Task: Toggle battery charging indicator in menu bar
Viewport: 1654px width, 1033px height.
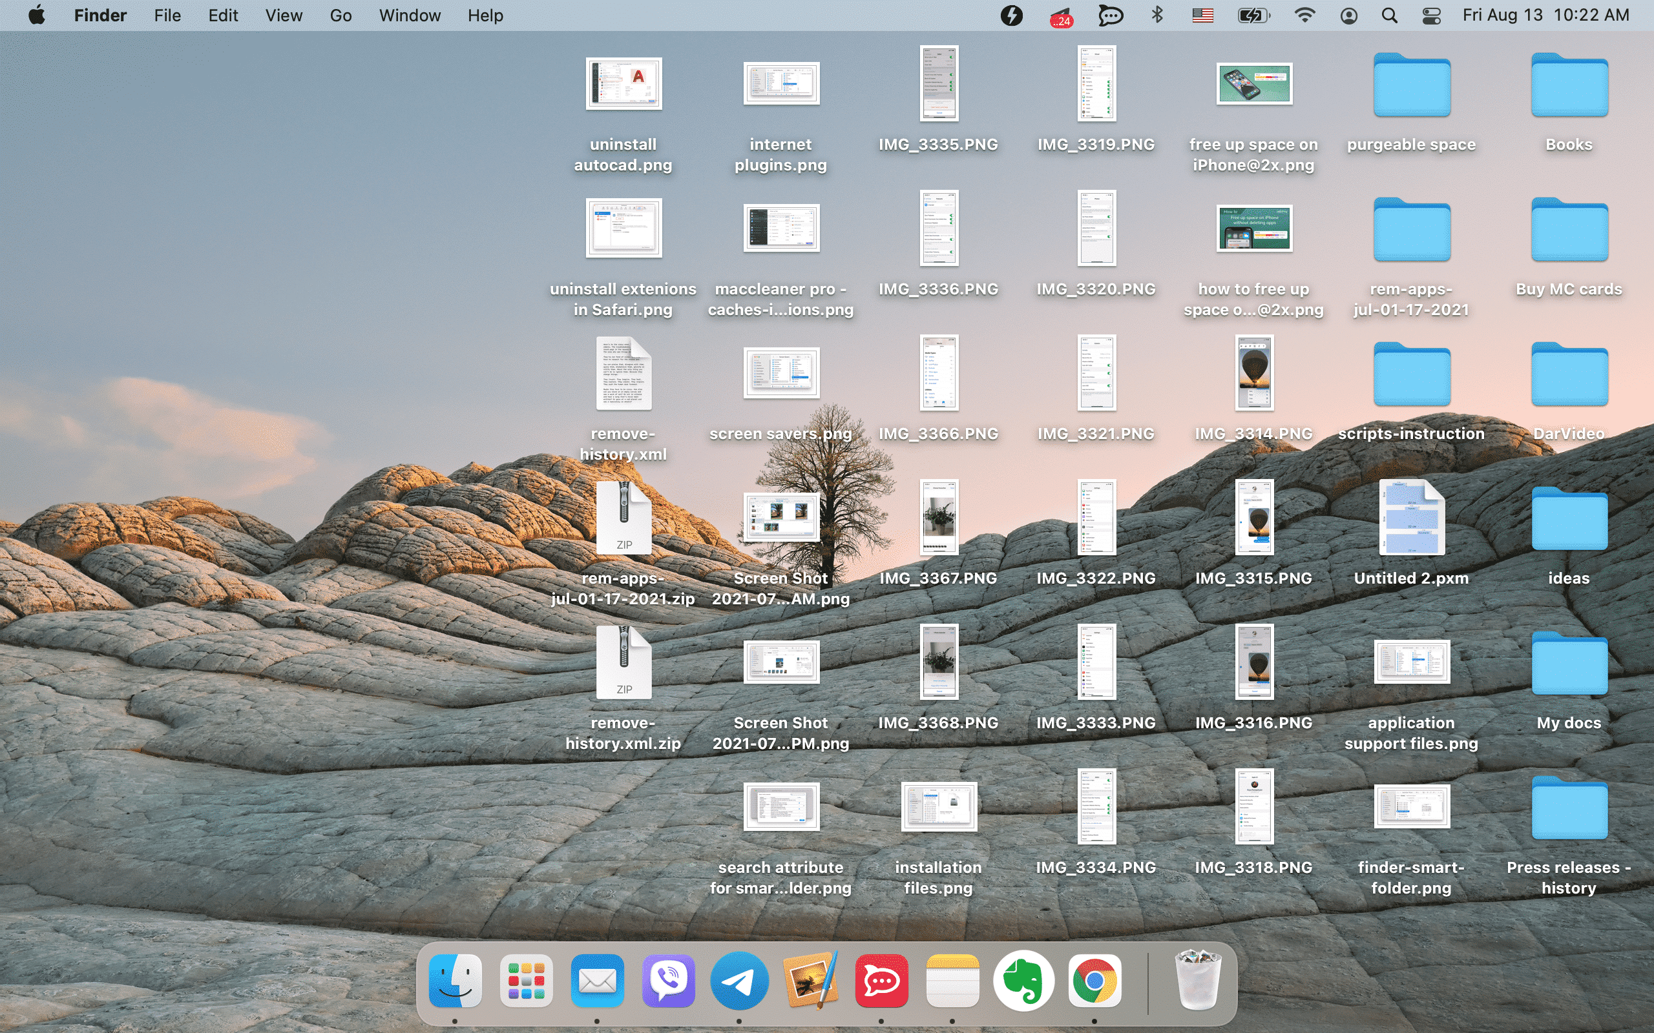Action: coord(1253,15)
